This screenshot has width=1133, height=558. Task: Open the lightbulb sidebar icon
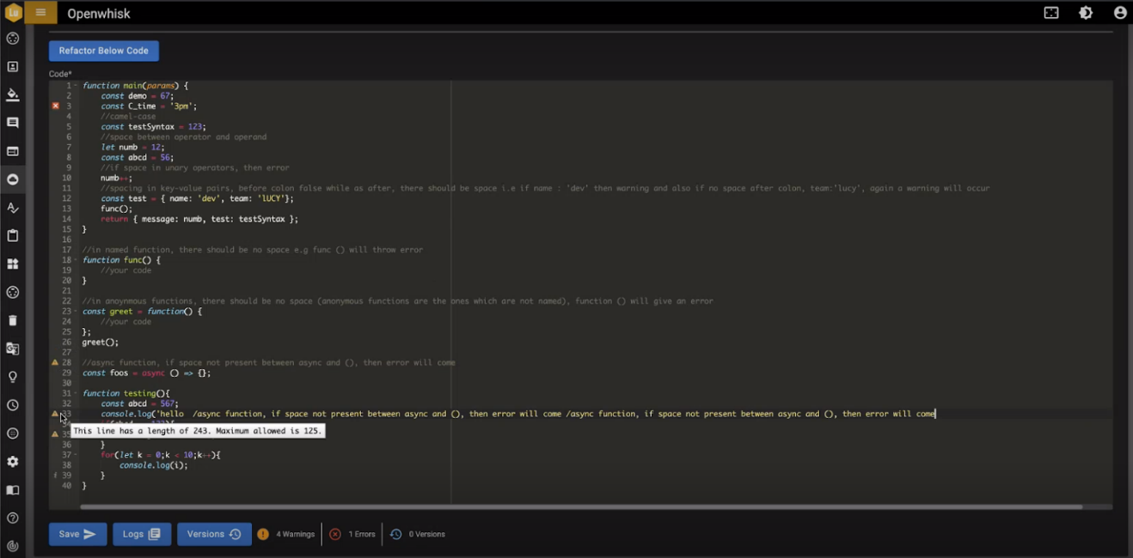[13, 377]
